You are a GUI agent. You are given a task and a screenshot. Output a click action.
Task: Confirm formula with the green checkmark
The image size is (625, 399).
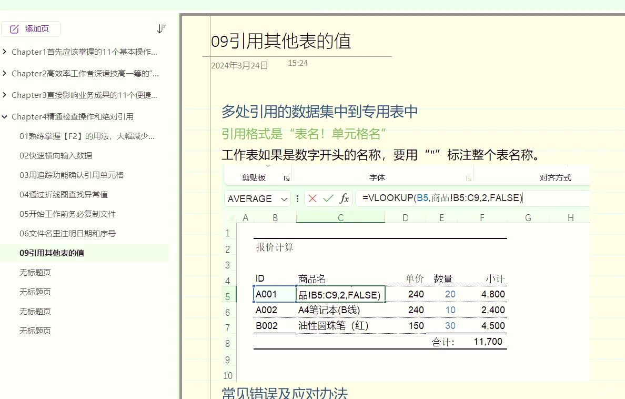click(x=328, y=198)
